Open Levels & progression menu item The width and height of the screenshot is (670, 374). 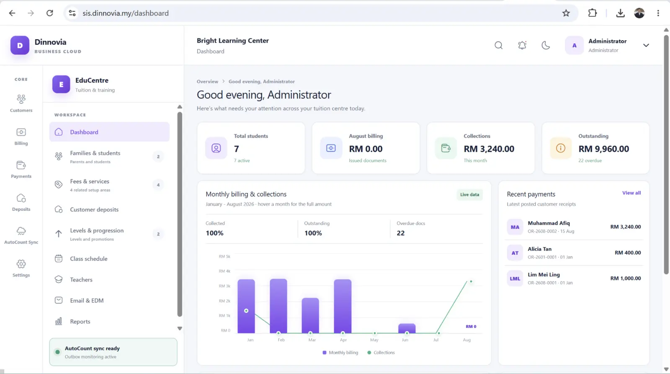click(x=109, y=234)
